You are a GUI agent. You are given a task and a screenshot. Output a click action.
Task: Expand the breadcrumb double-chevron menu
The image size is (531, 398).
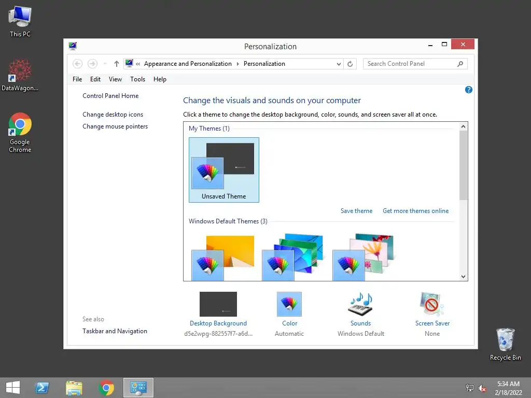click(138, 64)
